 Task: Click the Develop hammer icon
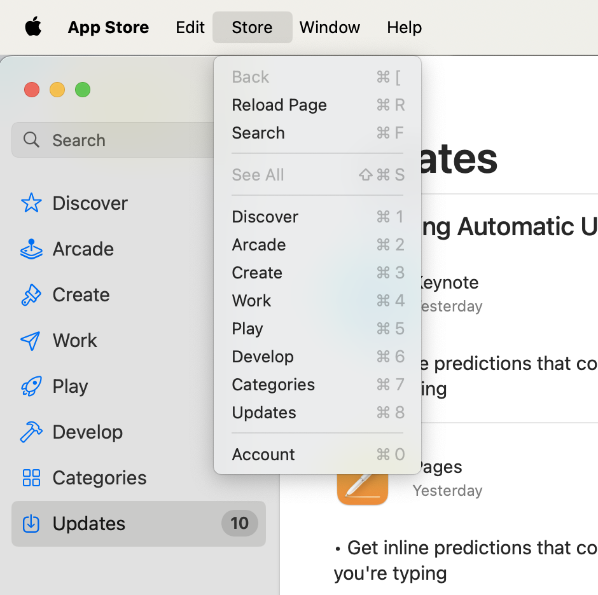coord(31,432)
